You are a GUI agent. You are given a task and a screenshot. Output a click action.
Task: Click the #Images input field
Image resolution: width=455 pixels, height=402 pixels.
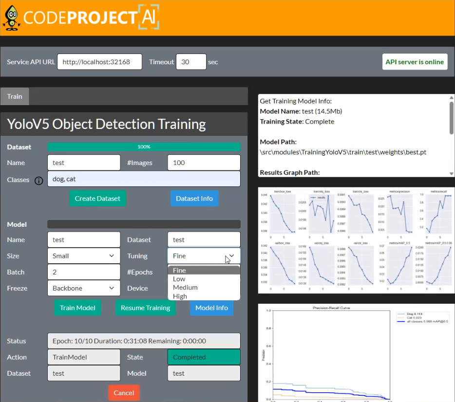point(204,163)
